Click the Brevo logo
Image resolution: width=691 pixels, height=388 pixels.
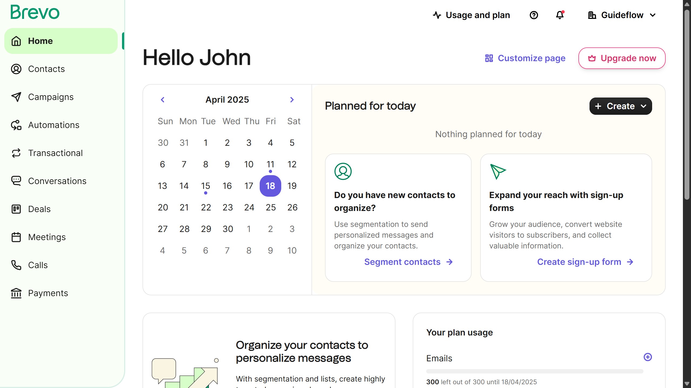(x=35, y=12)
